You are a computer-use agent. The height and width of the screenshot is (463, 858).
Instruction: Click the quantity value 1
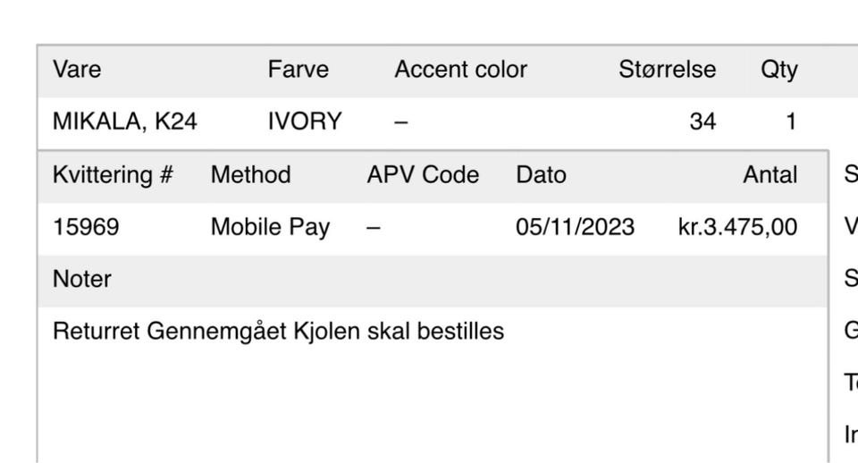pyautogui.click(x=790, y=122)
